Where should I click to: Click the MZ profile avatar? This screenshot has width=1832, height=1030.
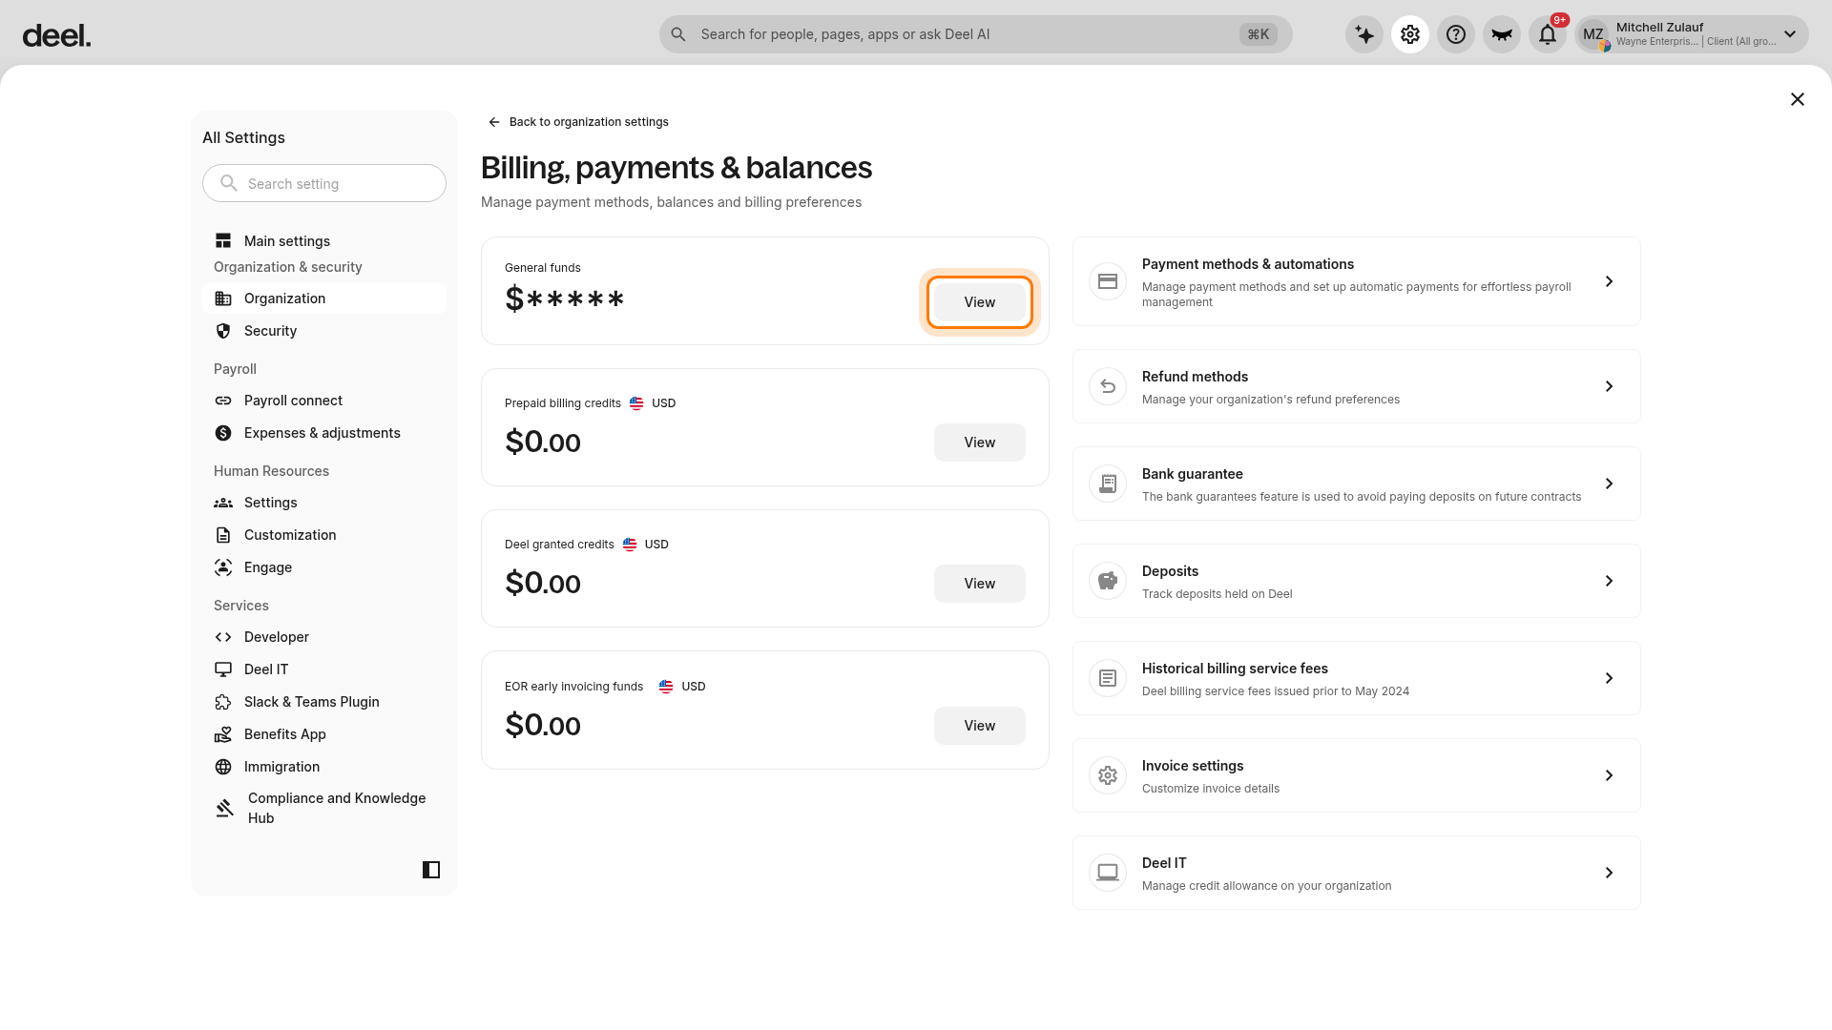tap(1593, 34)
